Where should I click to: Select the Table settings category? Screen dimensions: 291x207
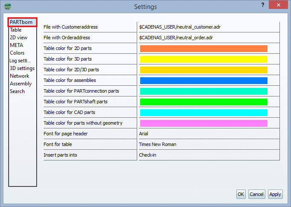coord(16,30)
